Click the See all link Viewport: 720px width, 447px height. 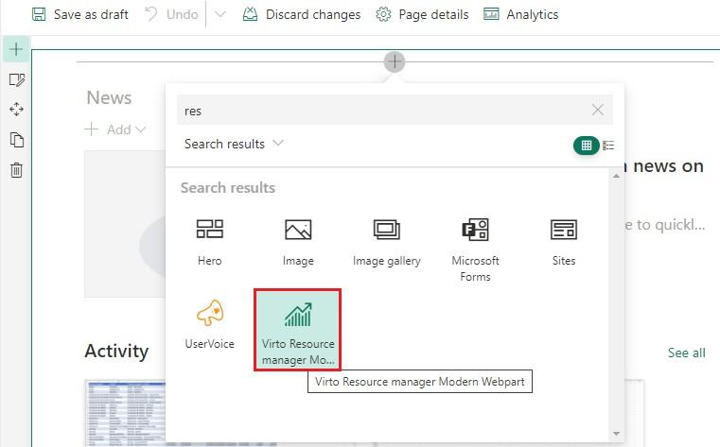(687, 353)
